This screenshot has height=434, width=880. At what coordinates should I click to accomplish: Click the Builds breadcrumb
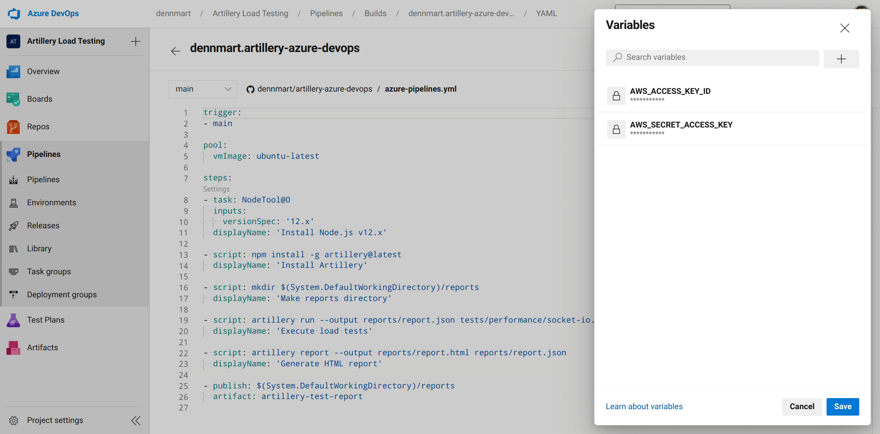375,14
